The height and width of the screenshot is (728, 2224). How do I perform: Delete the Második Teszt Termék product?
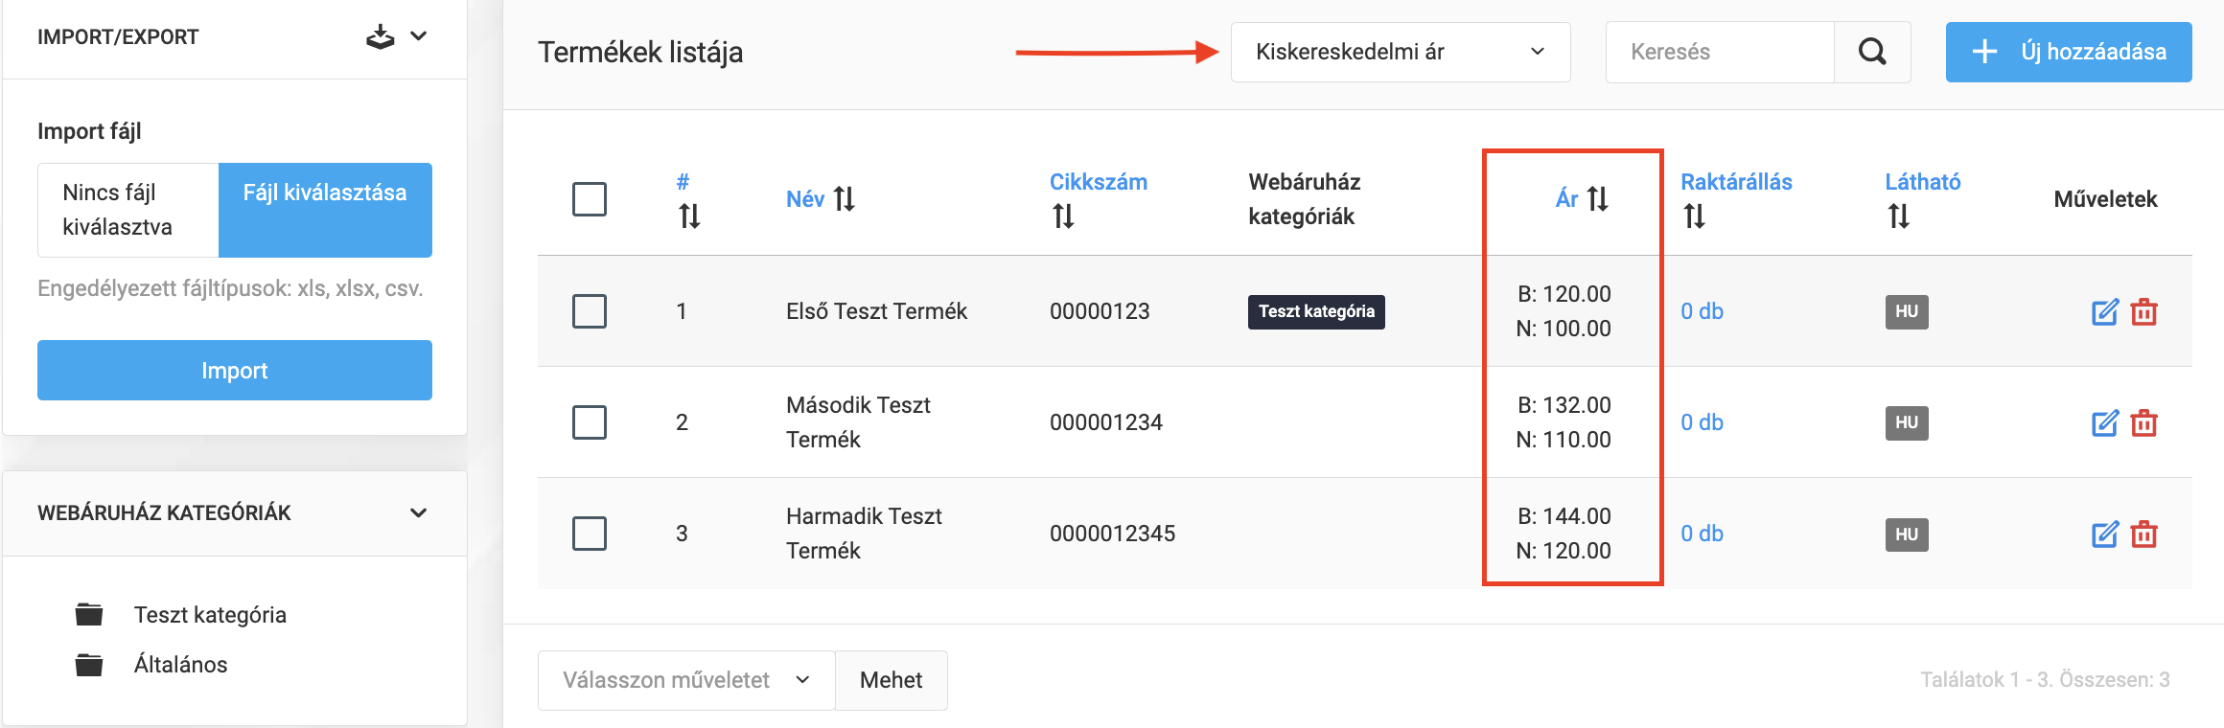tap(2144, 422)
